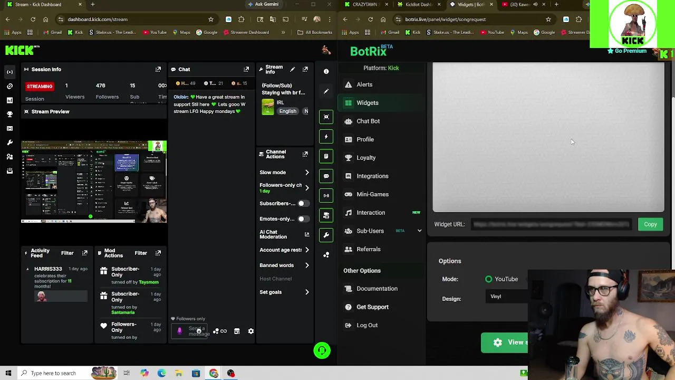
Task: Bookmark botrix.live page with star icon
Action: click(x=548, y=20)
